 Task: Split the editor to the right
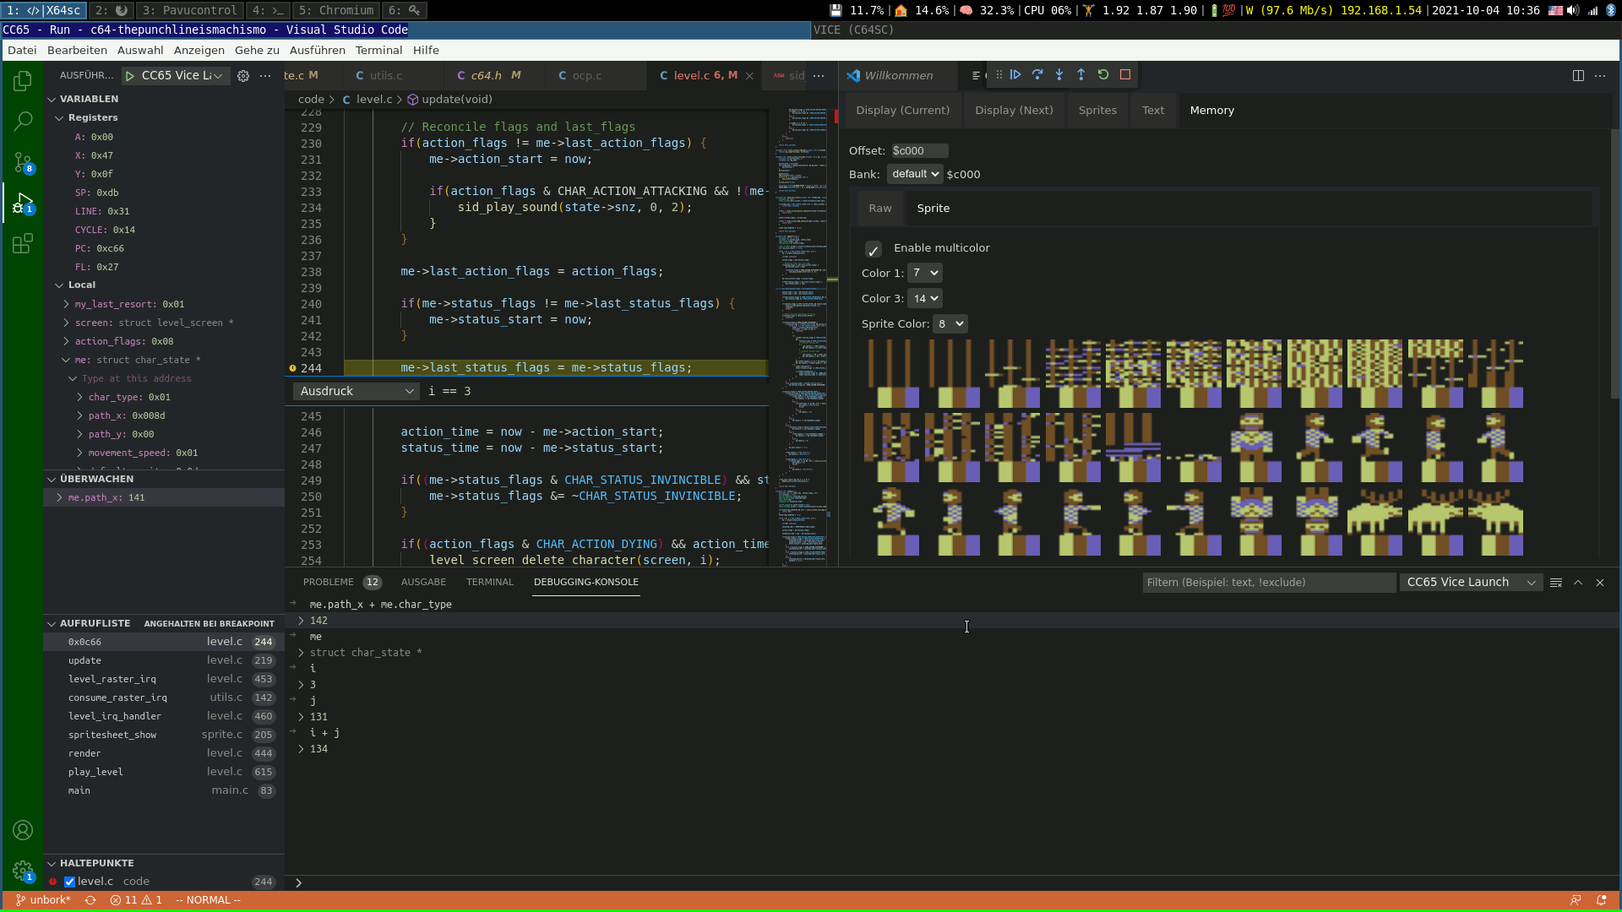(x=1578, y=76)
